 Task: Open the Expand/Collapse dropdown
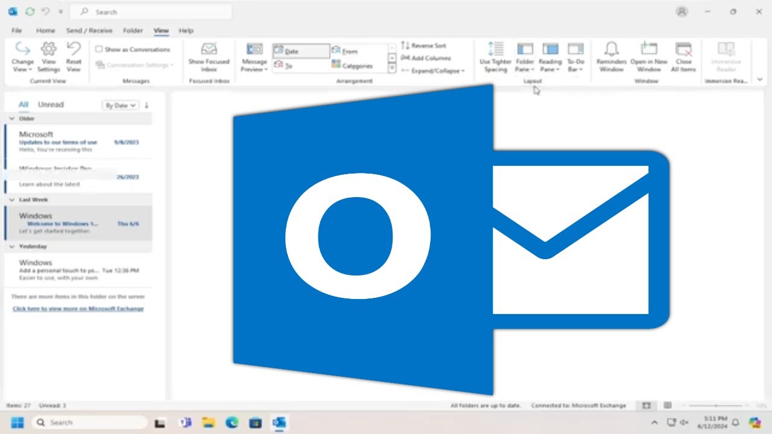[433, 71]
